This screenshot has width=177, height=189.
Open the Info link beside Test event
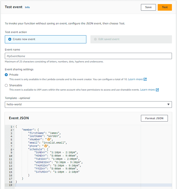click(x=27, y=7)
